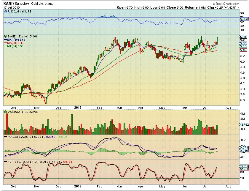Click the volume bars icon beside Volume

(5, 112)
